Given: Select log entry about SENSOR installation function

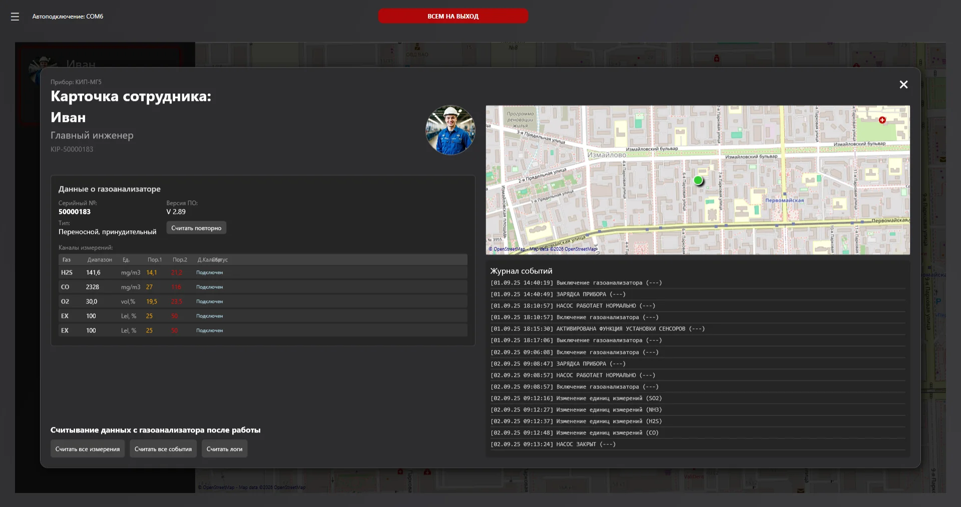Looking at the screenshot, I should pos(598,329).
